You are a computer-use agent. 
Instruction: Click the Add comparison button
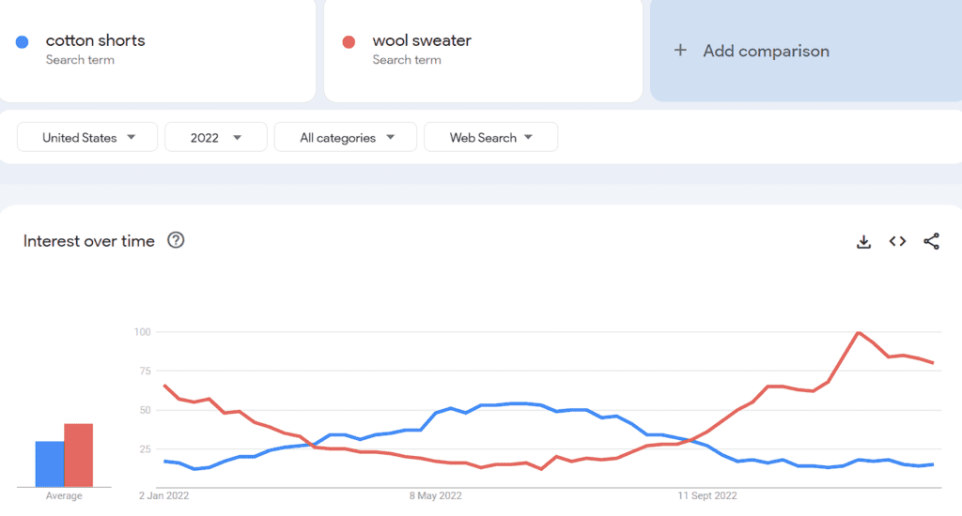pos(766,51)
